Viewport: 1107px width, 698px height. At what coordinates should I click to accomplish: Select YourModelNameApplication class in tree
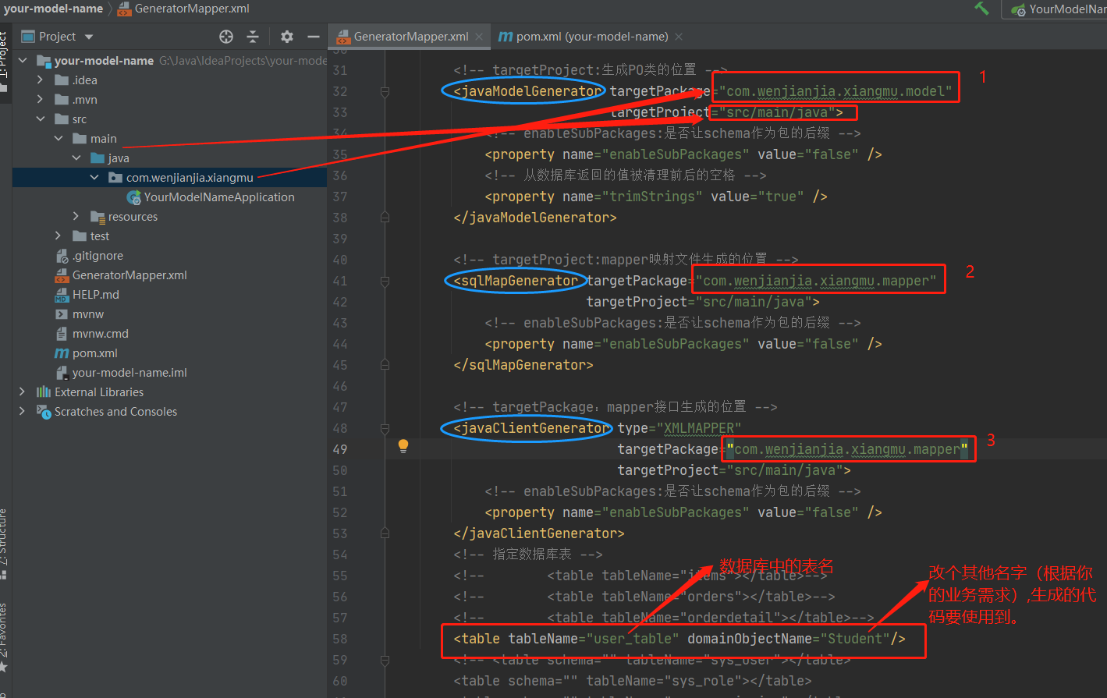(x=219, y=197)
